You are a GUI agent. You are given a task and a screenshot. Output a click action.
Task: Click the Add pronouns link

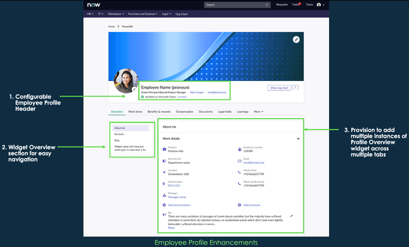[252, 205]
